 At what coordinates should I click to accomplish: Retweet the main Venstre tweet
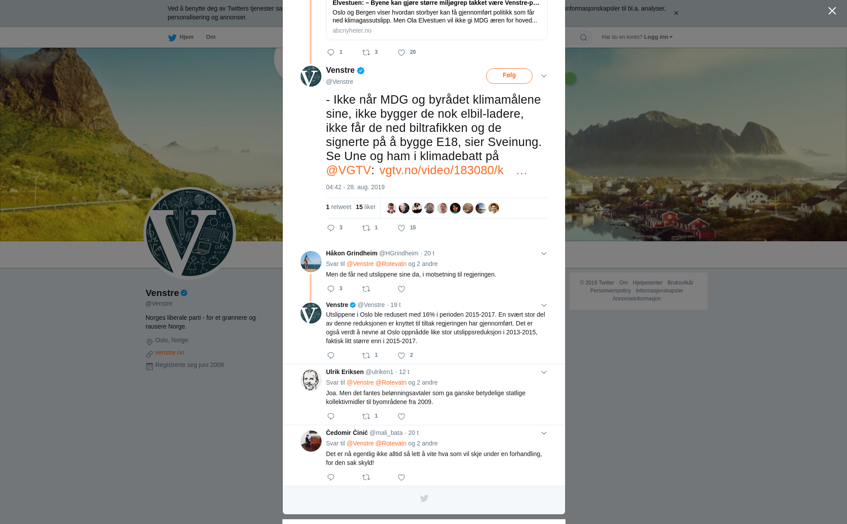tap(366, 228)
